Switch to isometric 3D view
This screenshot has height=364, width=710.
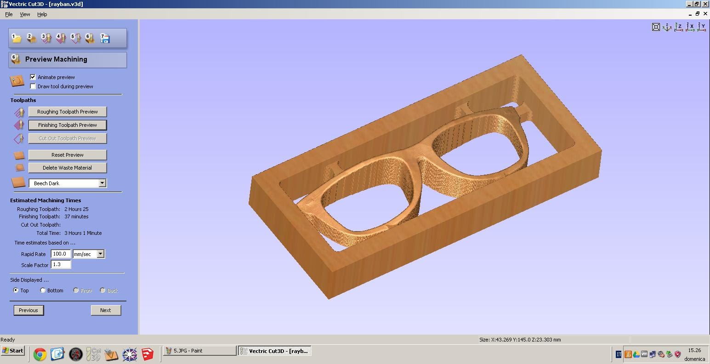coord(667,27)
